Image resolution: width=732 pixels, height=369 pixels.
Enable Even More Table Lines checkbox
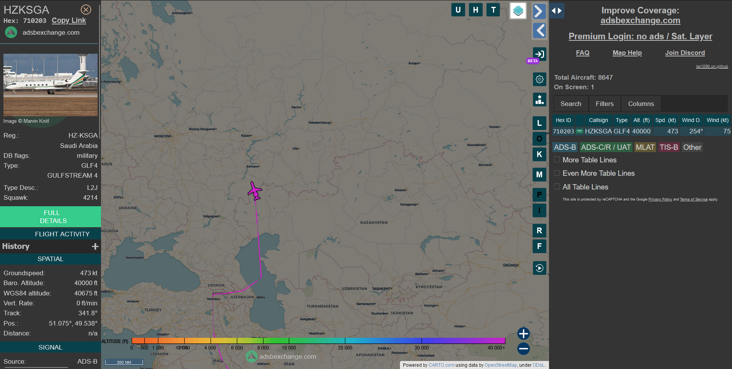[557, 173]
